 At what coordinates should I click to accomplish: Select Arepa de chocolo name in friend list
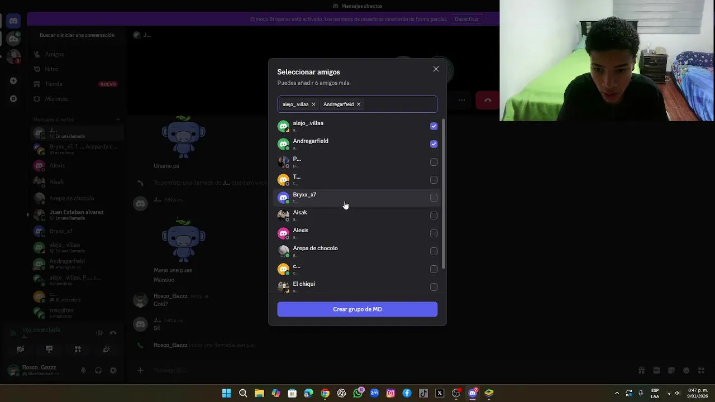315,248
